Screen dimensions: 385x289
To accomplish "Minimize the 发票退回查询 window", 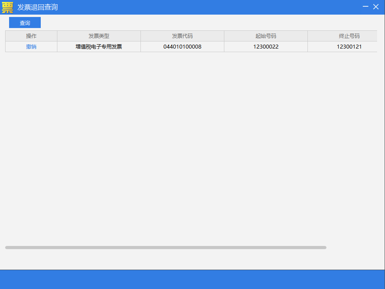I will tap(365, 7).
